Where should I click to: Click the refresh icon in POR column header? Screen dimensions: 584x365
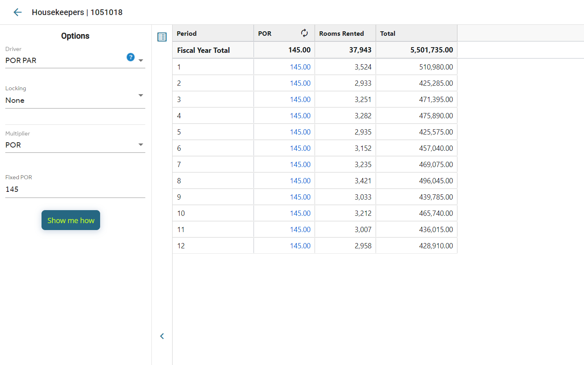pyautogui.click(x=304, y=33)
